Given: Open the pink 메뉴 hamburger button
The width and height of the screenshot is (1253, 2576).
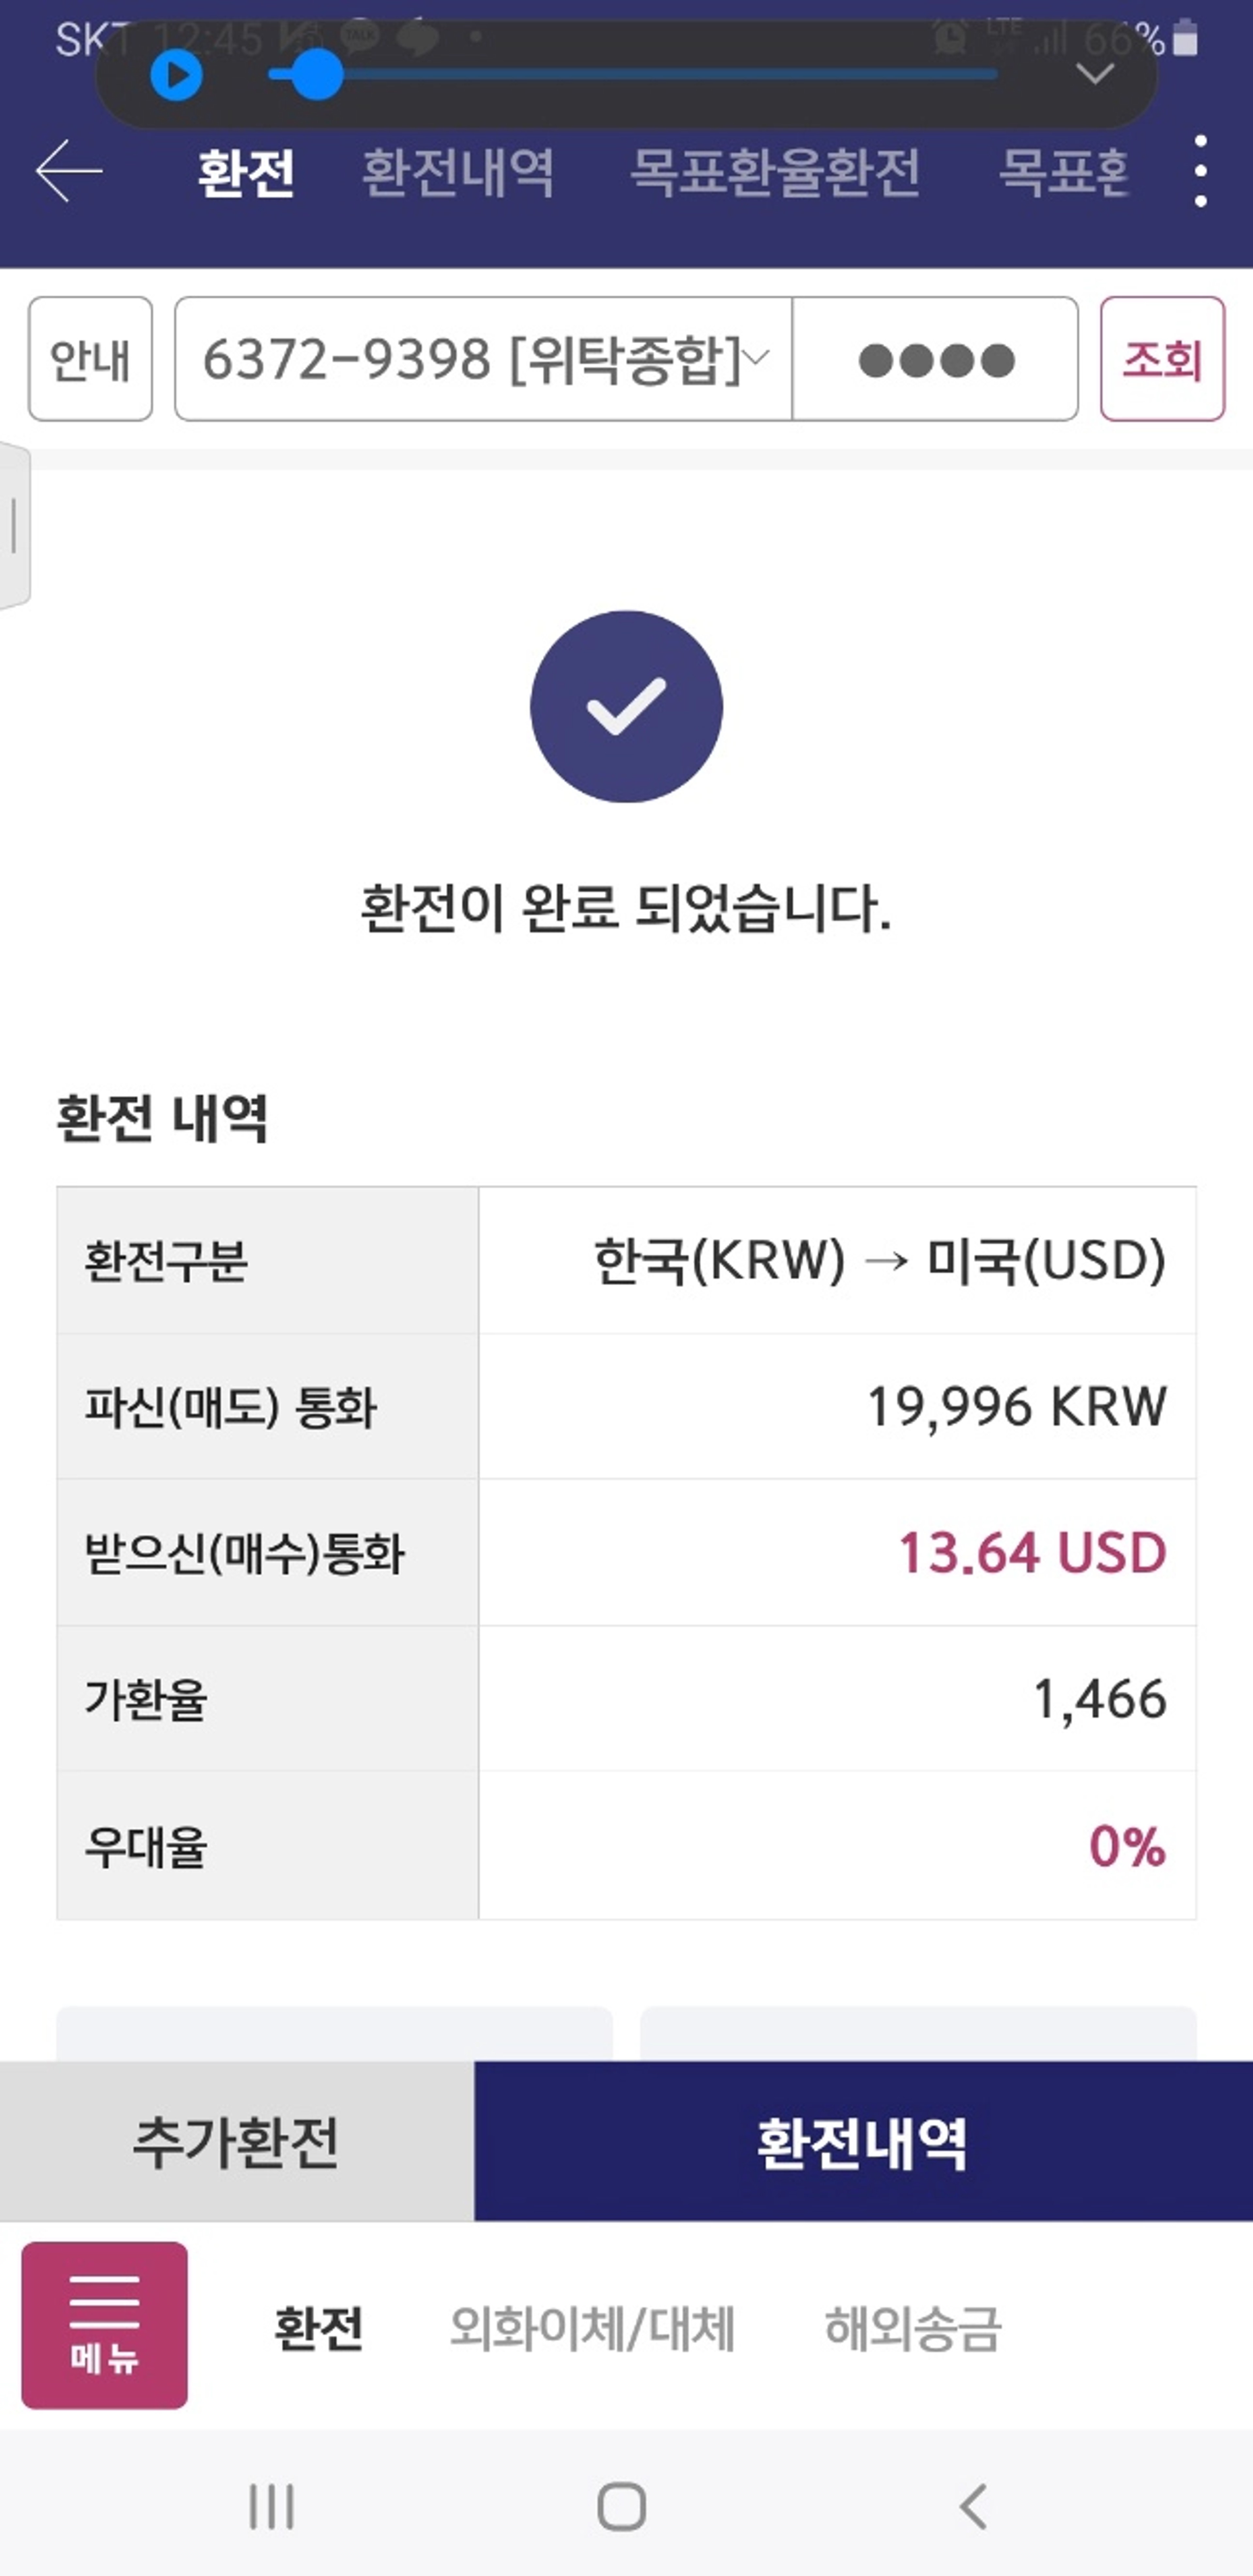Looking at the screenshot, I should click(x=104, y=2325).
